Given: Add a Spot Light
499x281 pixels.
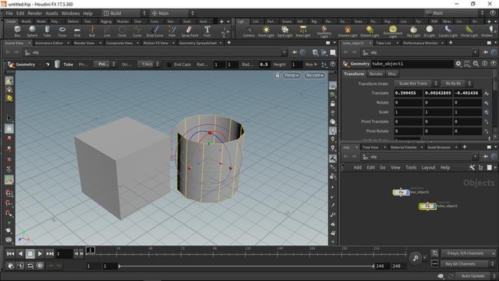Looking at the screenshot, I should (x=285, y=31).
